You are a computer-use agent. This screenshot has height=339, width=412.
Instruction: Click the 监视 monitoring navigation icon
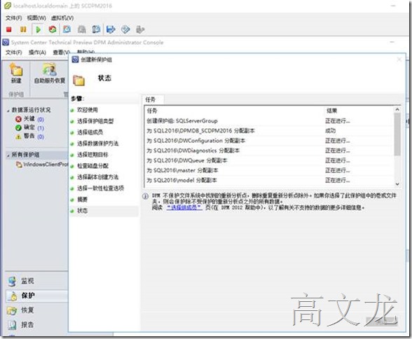tap(12, 282)
